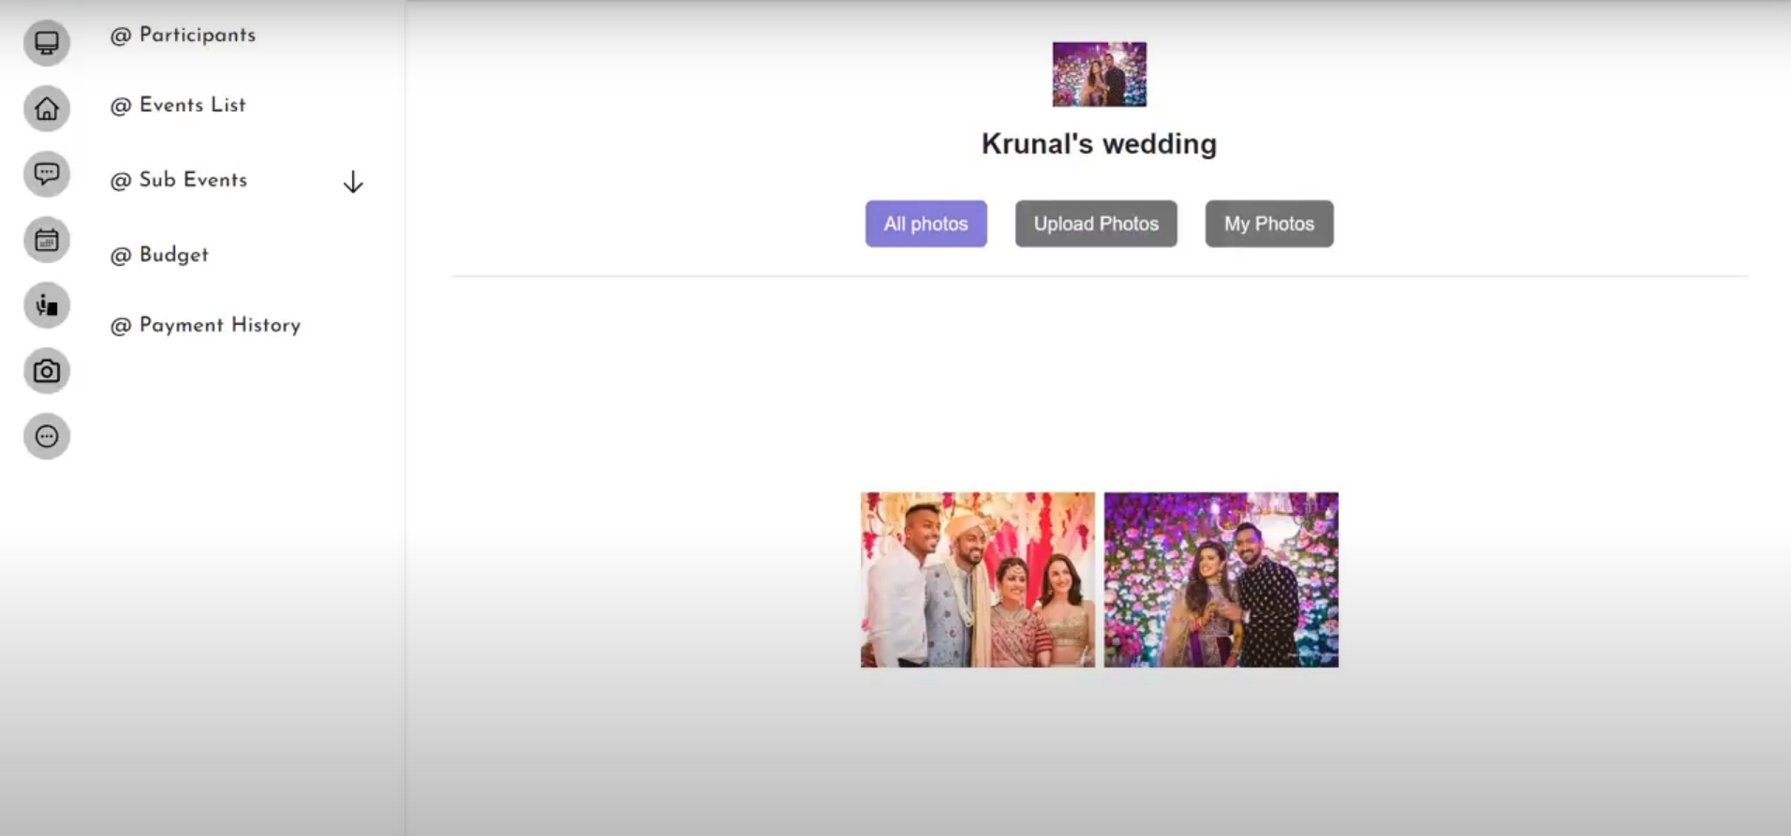1791x836 pixels.
Task: Click the Krunal's wedding title
Action: coord(1099,144)
